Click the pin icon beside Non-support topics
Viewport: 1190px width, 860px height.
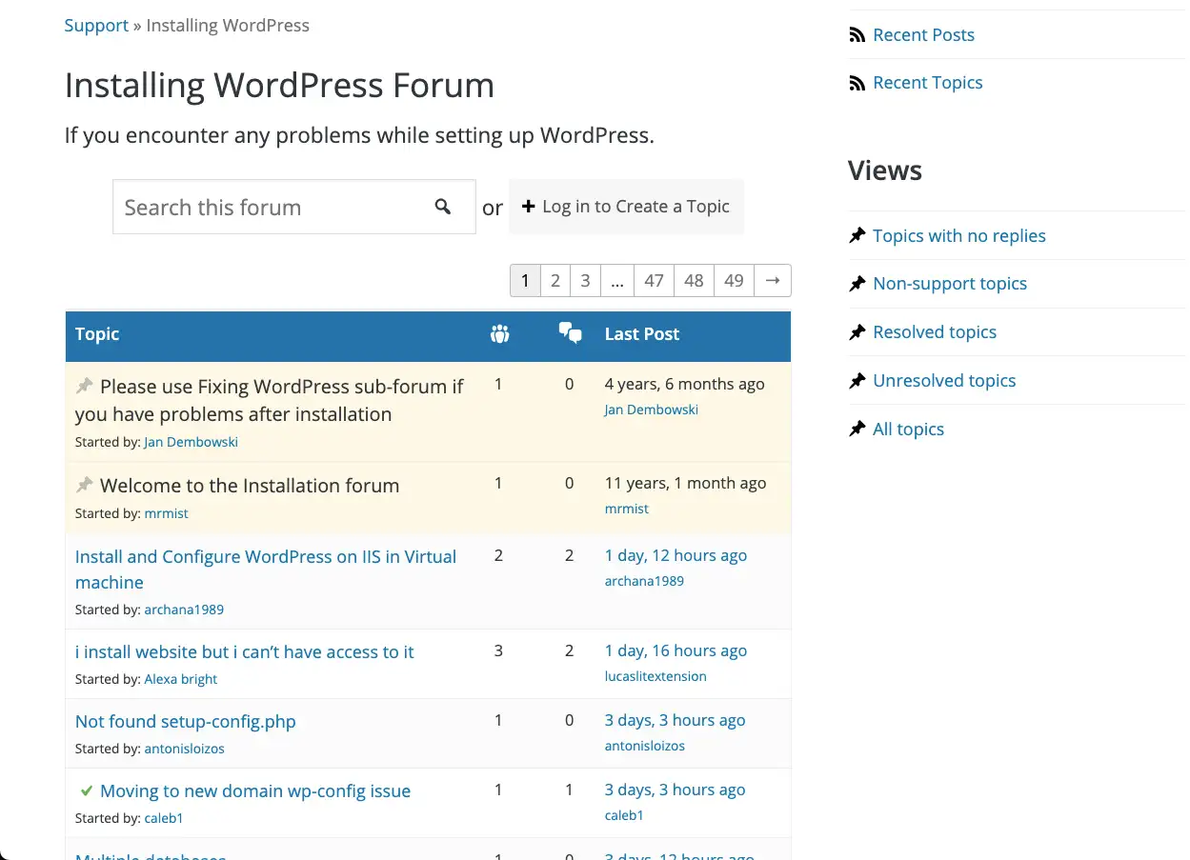[x=857, y=283]
